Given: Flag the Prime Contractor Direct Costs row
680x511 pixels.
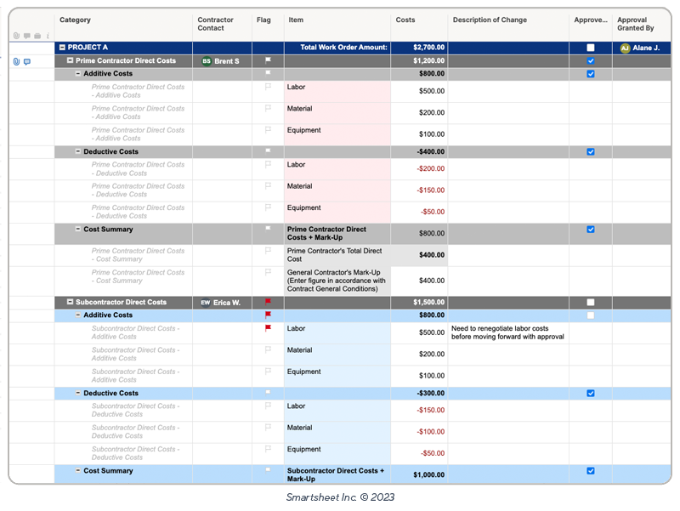Looking at the screenshot, I should coord(268,61).
